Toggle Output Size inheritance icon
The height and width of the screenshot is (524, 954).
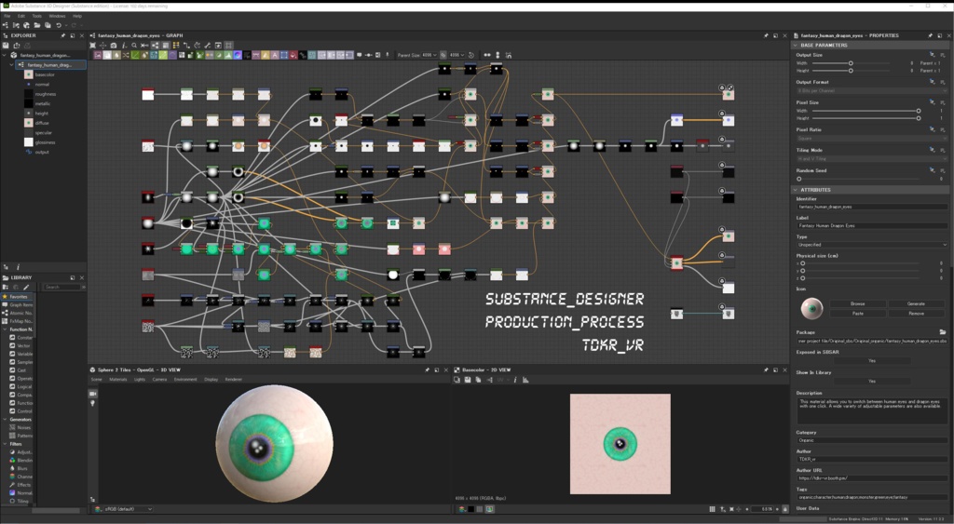click(x=932, y=55)
